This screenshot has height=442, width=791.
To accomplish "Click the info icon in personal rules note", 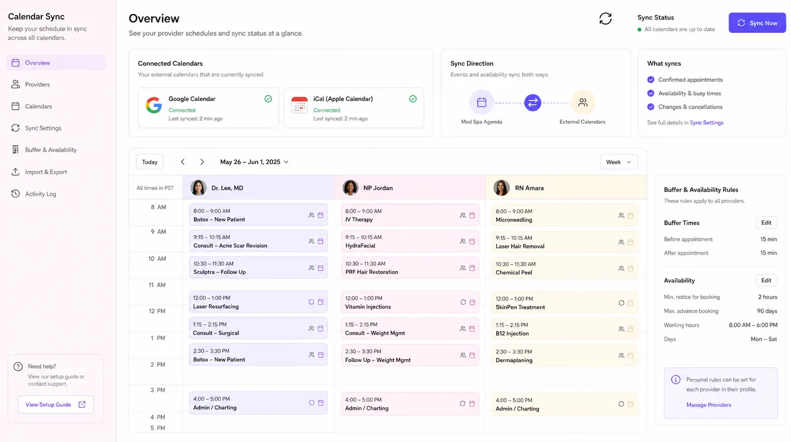I will [x=676, y=380].
